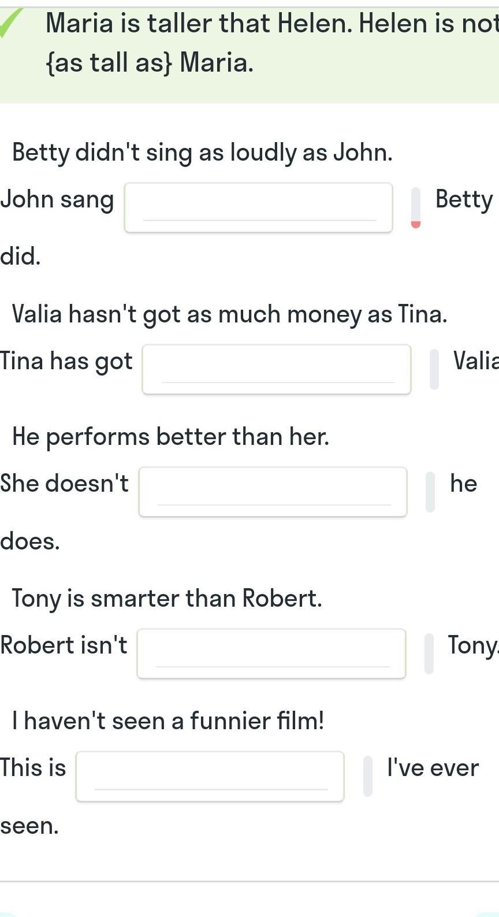Screen dimensions: 499x917
Task: Focus the blank field after "Tina has got"
Action: point(277,369)
